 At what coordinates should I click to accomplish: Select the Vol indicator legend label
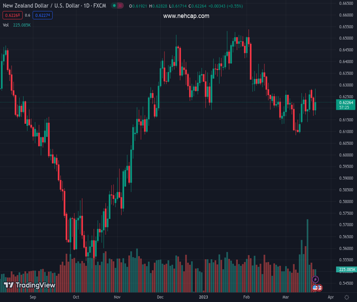pyautogui.click(x=6, y=25)
